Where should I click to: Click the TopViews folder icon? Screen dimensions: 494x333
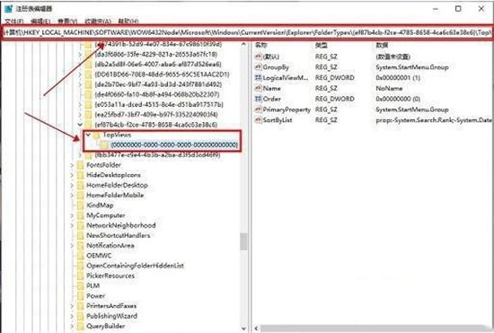97,135
